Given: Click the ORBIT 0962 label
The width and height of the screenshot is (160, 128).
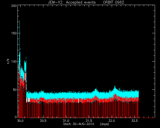Looking at the screenshot, I should click(113, 2).
